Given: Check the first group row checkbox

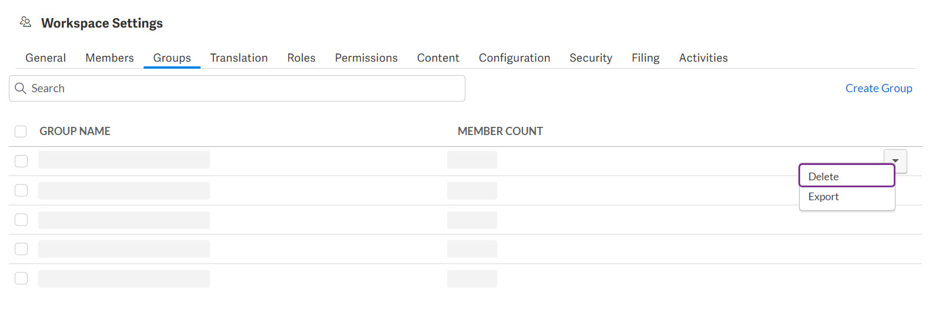Looking at the screenshot, I should tap(21, 161).
